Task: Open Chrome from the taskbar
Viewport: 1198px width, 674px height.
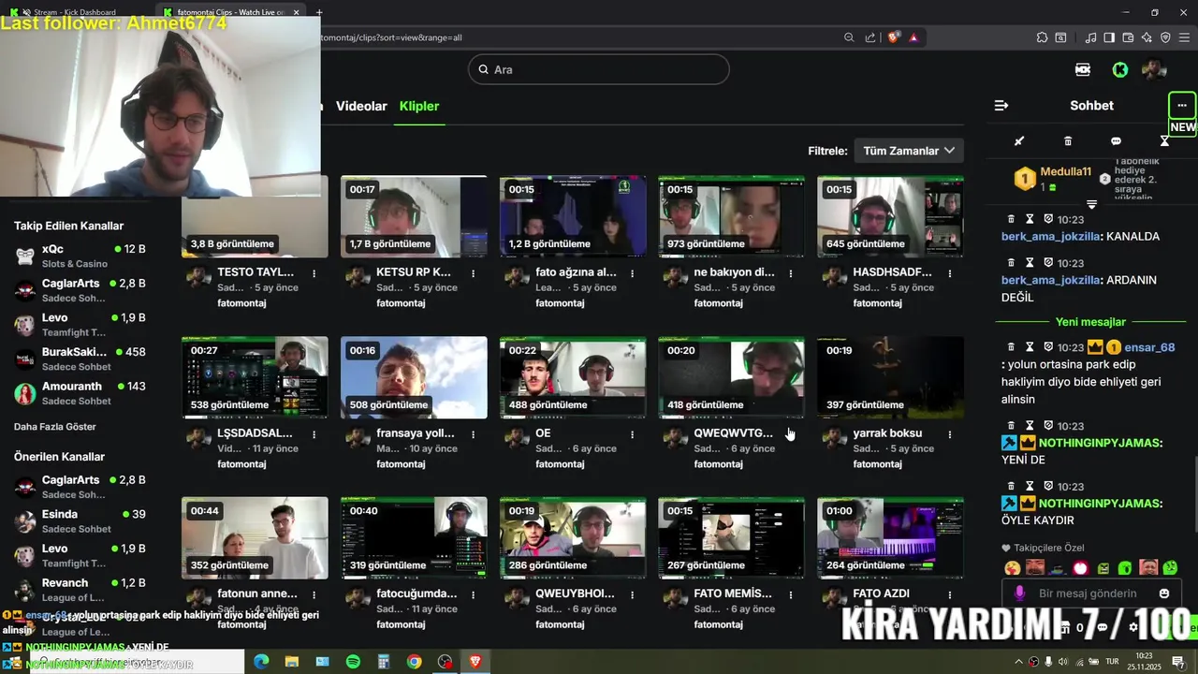Action: pyautogui.click(x=414, y=662)
